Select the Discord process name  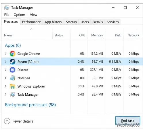pyautogui.click(x=23, y=70)
